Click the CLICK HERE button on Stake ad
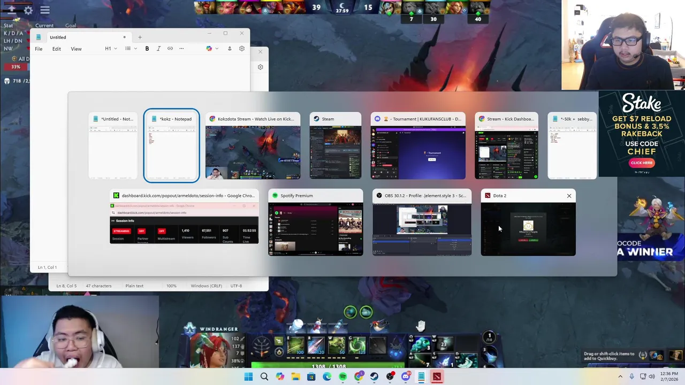This screenshot has width=685, height=385. pos(642,163)
